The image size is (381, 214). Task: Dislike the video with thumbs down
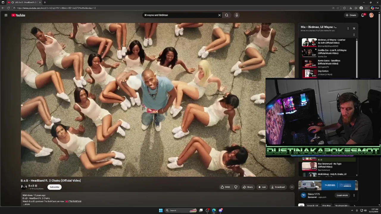point(236,187)
